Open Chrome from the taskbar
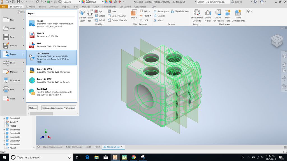The width and height of the screenshot is (287, 161). (133, 157)
